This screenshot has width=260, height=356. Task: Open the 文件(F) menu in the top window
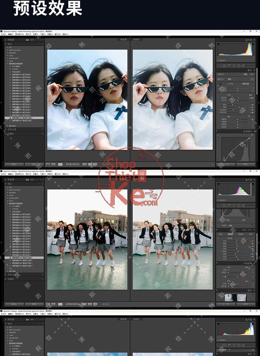(3, 34)
